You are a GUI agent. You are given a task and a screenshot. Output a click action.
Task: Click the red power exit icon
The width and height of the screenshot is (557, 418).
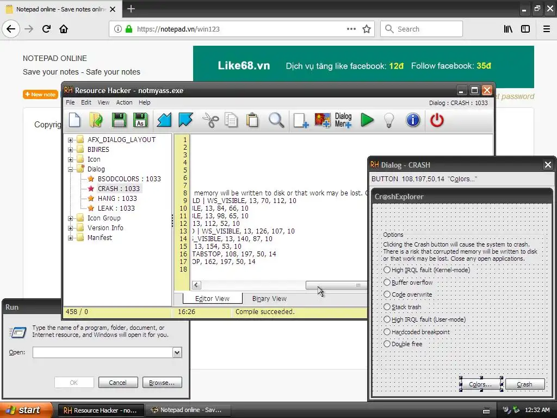point(437,120)
